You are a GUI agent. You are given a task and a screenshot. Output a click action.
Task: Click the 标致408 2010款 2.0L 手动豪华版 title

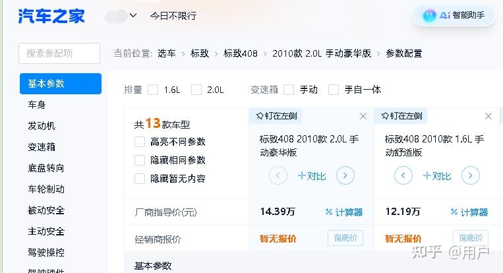(309, 146)
